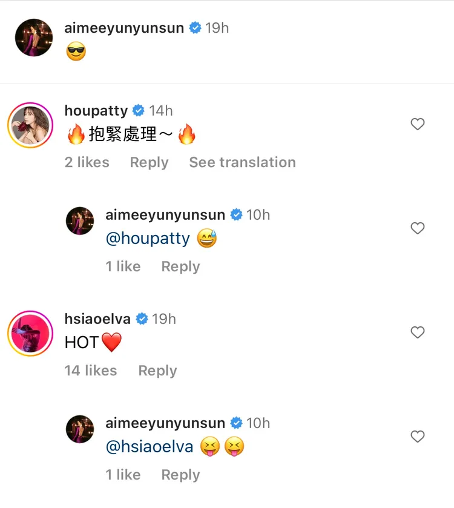This screenshot has height=508, width=454.
Task: View the 2 likes on houpatty's comment
Action: coord(87,162)
